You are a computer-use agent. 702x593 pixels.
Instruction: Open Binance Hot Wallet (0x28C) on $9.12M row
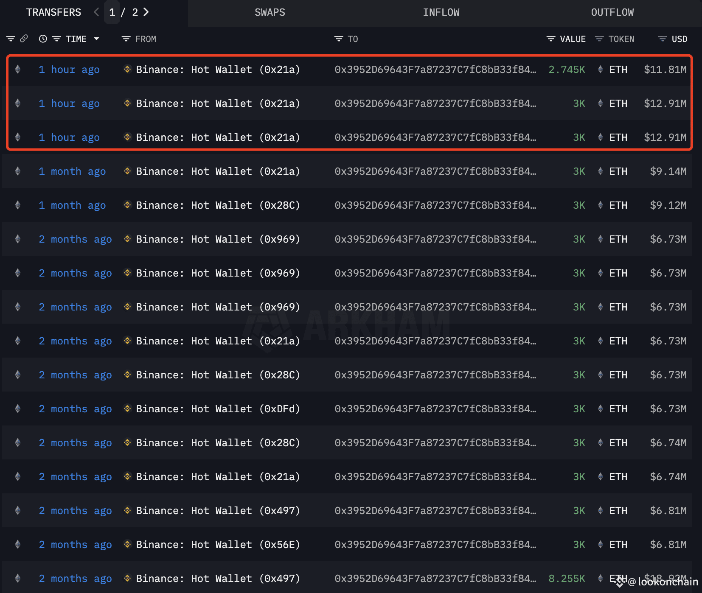tap(218, 205)
